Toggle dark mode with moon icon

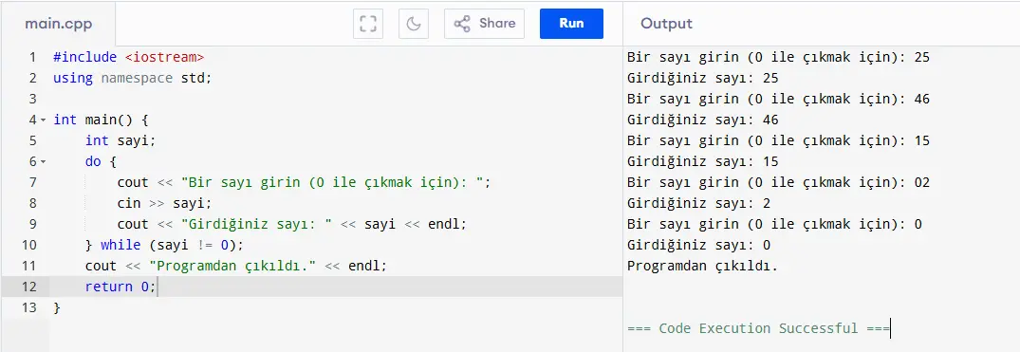[414, 24]
